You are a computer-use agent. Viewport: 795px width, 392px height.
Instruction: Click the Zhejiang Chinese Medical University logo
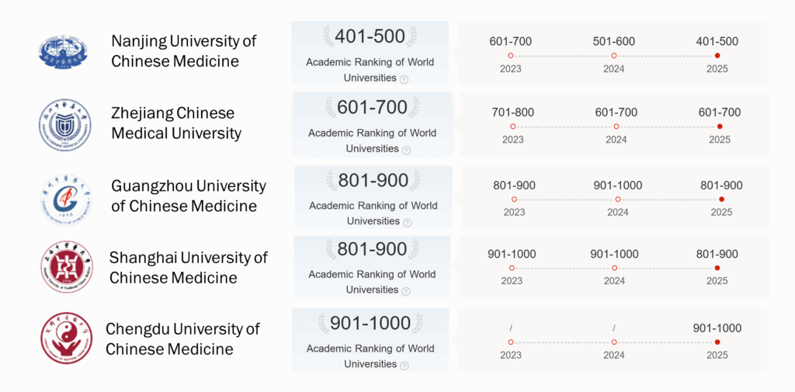(65, 125)
